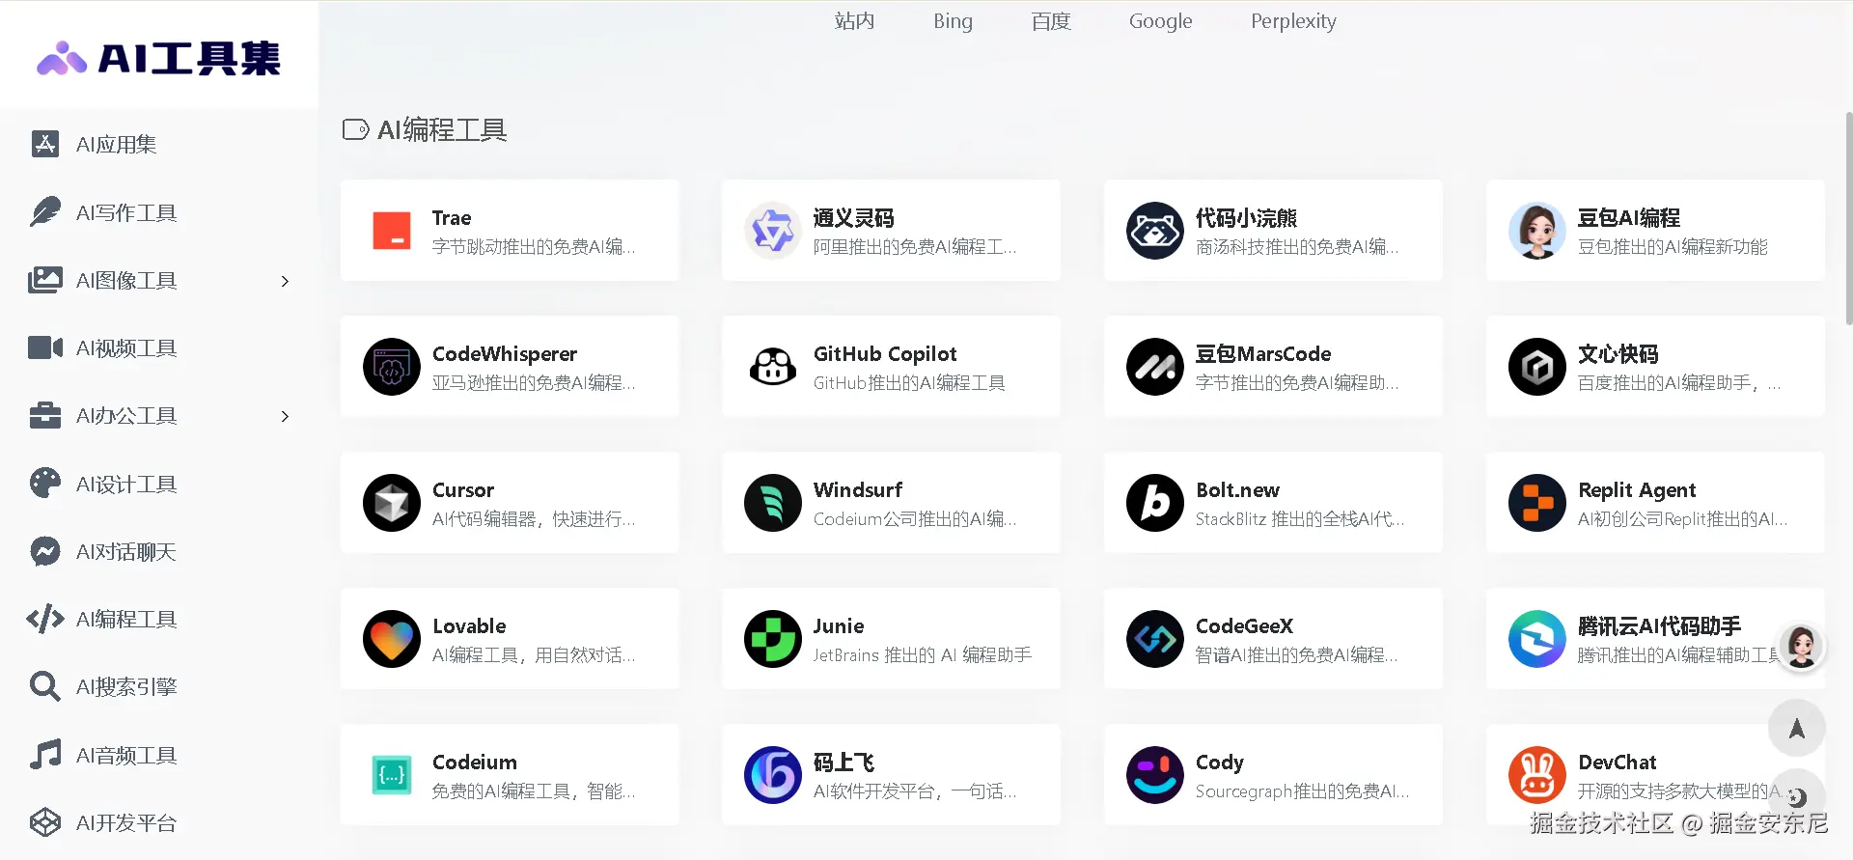Select the 站内 search tab
The width and height of the screenshot is (1853, 860).
854,21
